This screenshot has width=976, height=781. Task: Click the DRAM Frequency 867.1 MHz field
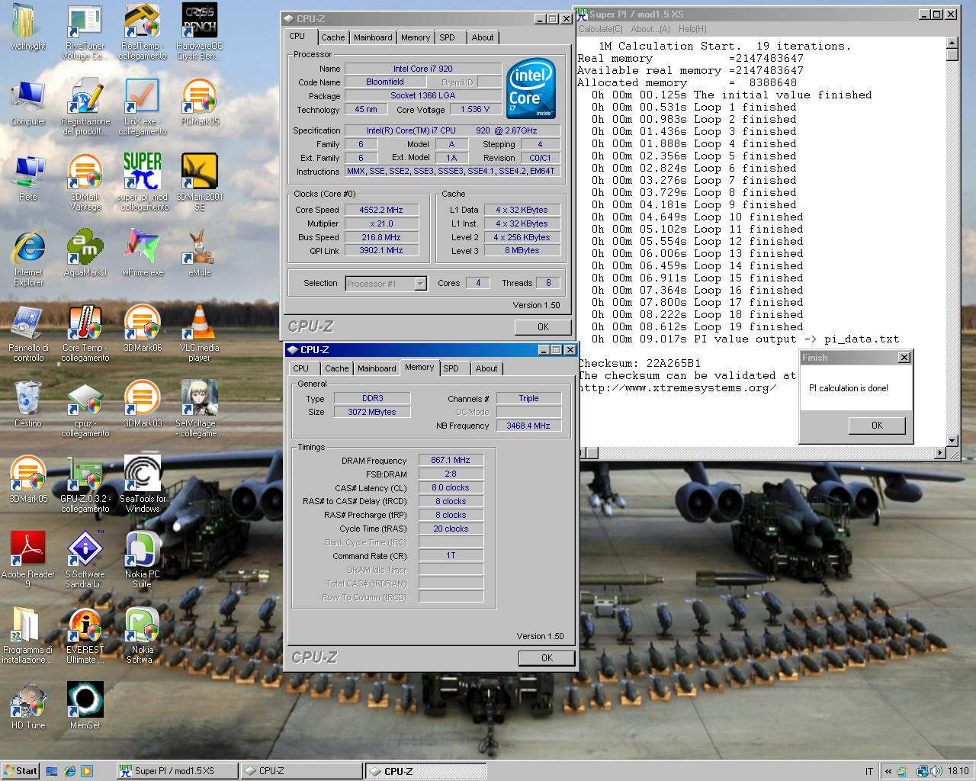[451, 460]
